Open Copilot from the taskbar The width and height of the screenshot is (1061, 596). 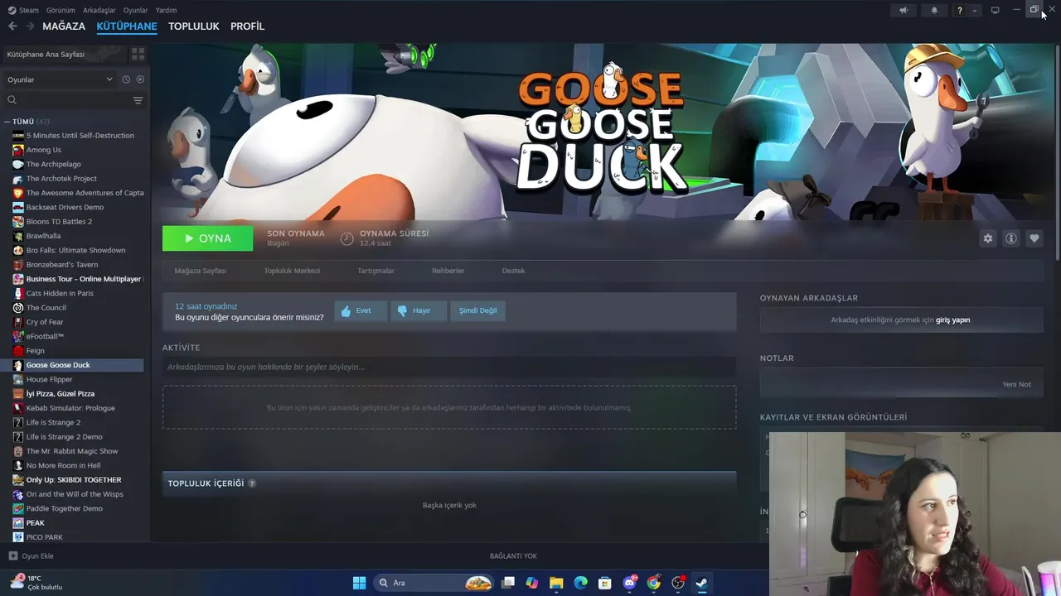coord(532,583)
